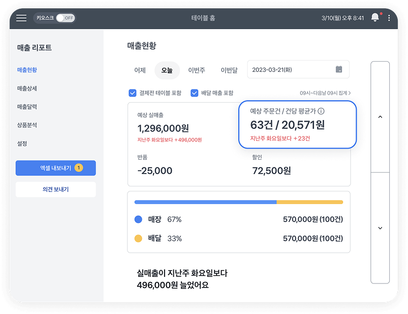Select the 어제 tab
Image resolution: width=408 pixels, height=314 pixels.
[140, 70]
